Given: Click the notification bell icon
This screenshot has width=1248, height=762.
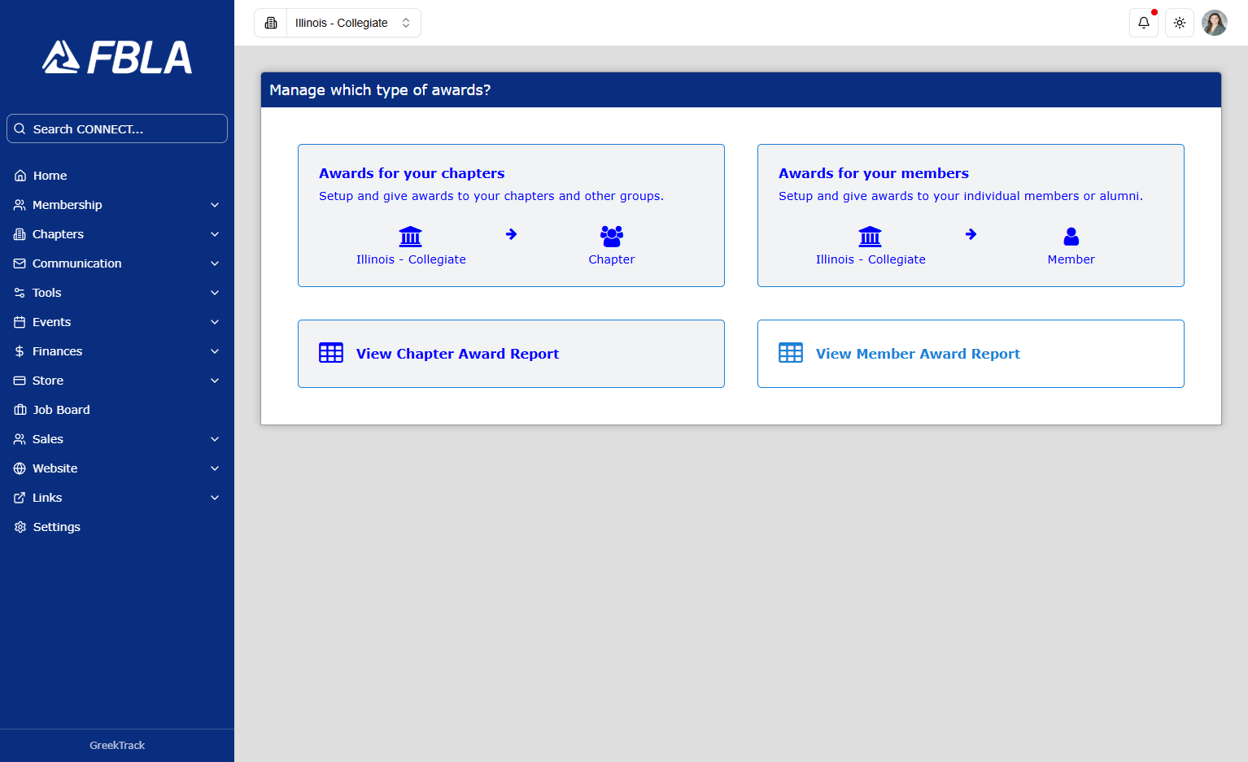Looking at the screenshot, I should click(x=1143, y=23).
